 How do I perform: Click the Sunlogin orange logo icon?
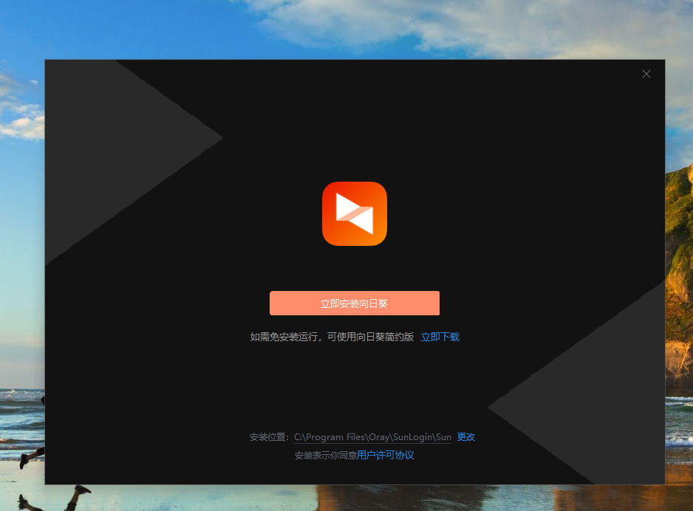click(355, 213)
